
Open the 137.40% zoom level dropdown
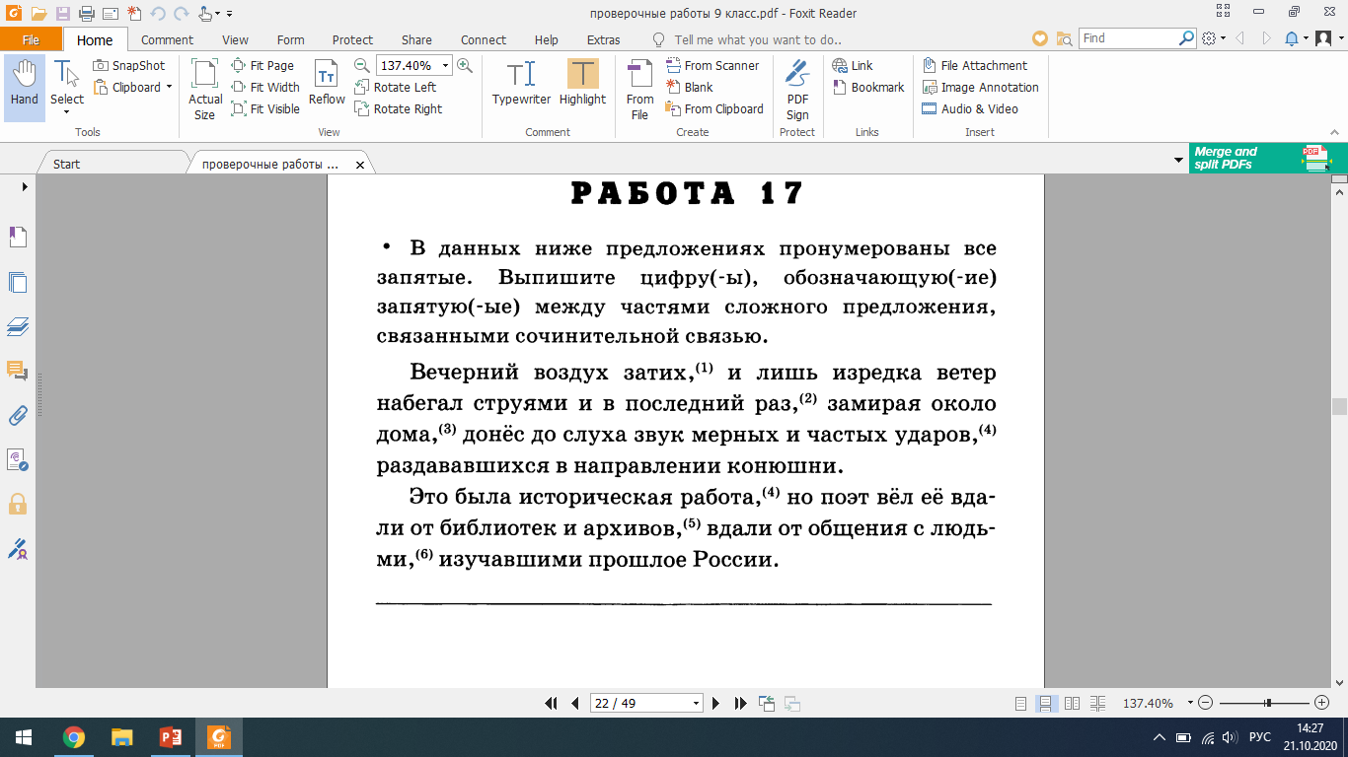point(445,65)
